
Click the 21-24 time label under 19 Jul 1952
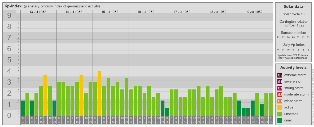271,120
